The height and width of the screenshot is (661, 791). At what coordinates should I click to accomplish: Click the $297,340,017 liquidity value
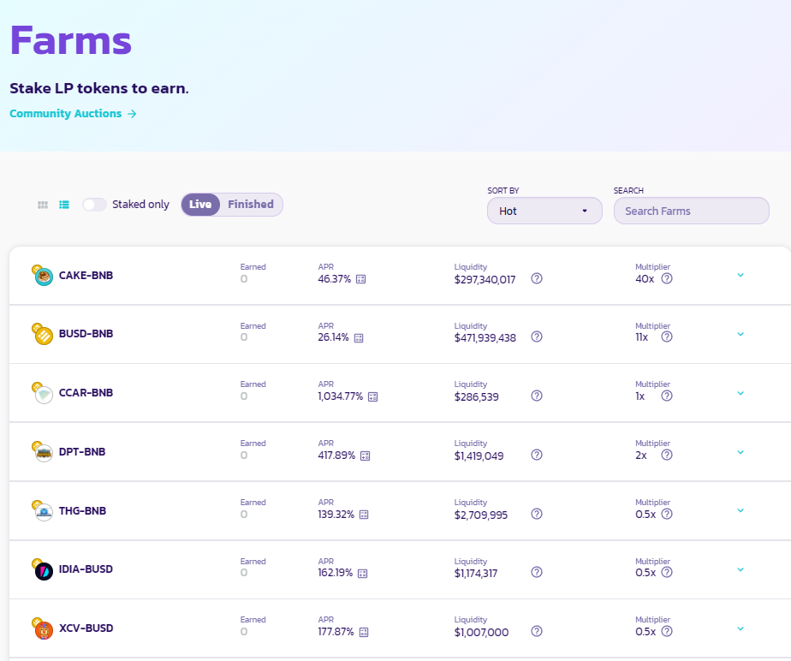coord(485,279)
